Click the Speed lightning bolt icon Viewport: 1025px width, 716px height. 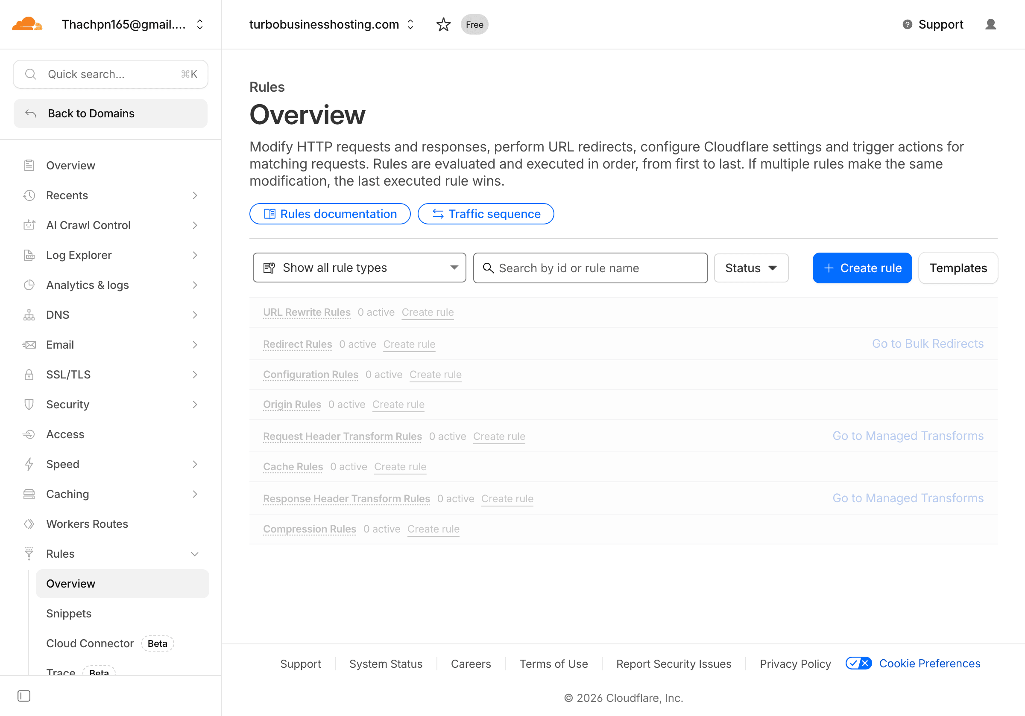(29, 464)
